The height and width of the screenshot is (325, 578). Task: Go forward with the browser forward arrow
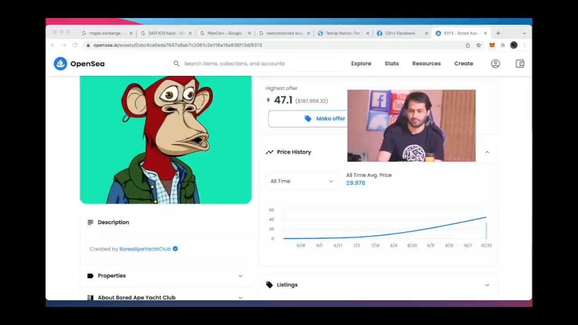64,45
